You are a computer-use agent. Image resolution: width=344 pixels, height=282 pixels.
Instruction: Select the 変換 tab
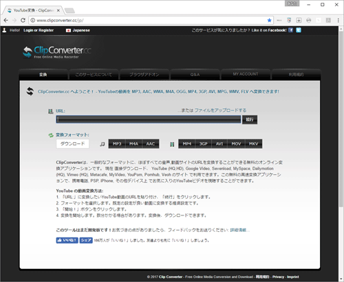(x=43, y=75)
